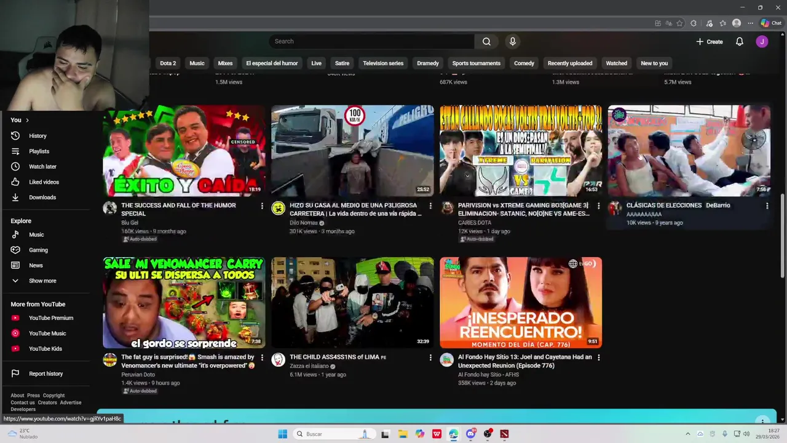787x443 pixels.
Task: Open CARIES DOTA channel link
Action: 475,223
